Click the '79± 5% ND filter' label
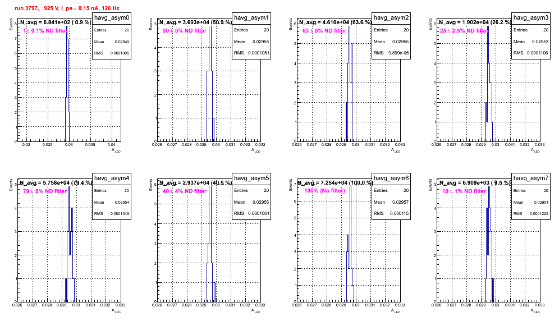This screenshot has width=559, height=321. [45, 191]
